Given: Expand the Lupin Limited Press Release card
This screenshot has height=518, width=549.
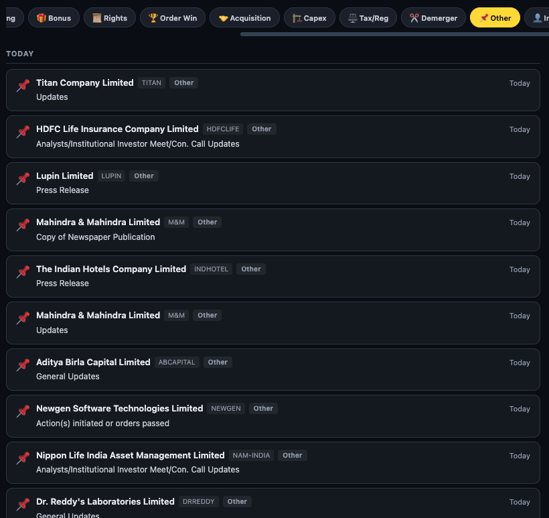Looking at the screenshot, I should 268,183.
